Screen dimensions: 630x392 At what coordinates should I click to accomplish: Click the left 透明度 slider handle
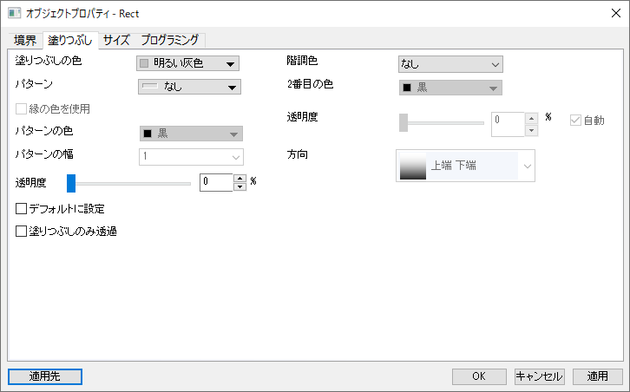pos(71,184)
